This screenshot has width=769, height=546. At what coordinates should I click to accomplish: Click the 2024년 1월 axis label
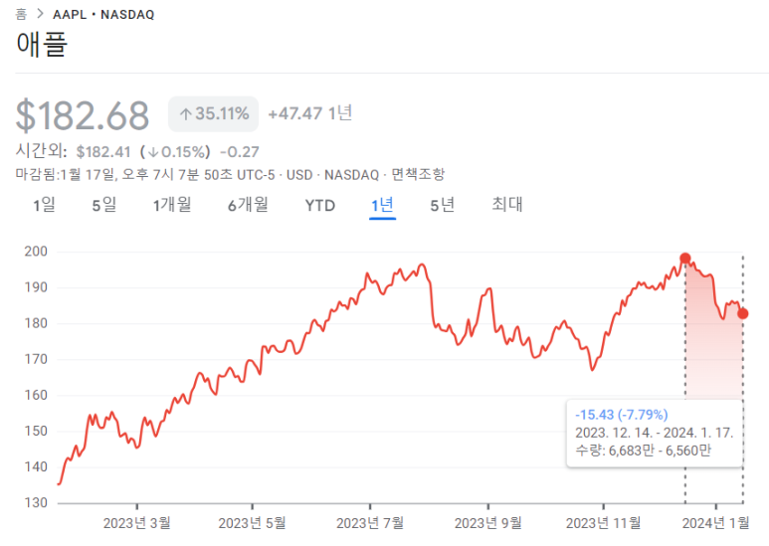(716, 523)
